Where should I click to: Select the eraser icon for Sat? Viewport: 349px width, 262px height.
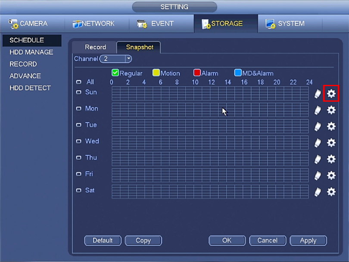coord(318,192)
